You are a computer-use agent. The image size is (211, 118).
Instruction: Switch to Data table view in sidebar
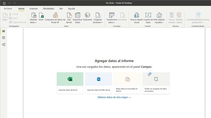click(4, 38)
